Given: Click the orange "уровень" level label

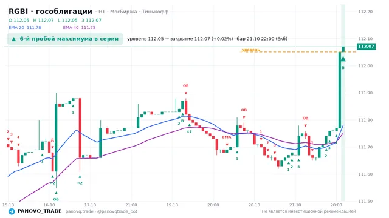Looking at the screenshot, I should pos(250,50).
